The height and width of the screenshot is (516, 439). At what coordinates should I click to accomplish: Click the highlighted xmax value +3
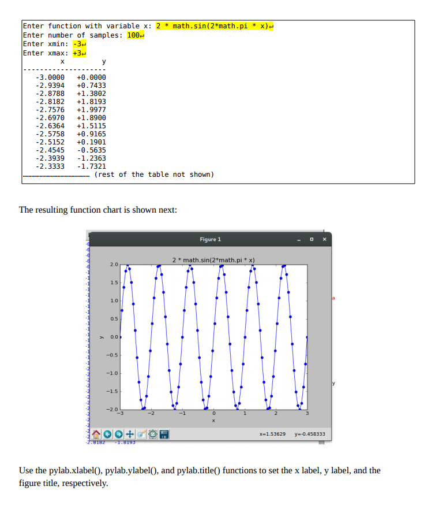pyautogui.click(x=79, y=53)
